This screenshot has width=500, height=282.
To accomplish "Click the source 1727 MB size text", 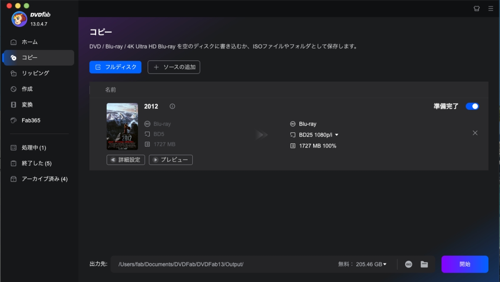I will (165, 144).
